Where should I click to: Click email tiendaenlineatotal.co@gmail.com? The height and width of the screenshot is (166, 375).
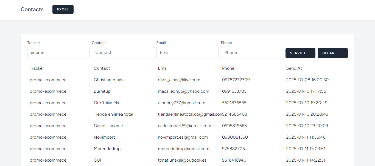tap(191, 114)
